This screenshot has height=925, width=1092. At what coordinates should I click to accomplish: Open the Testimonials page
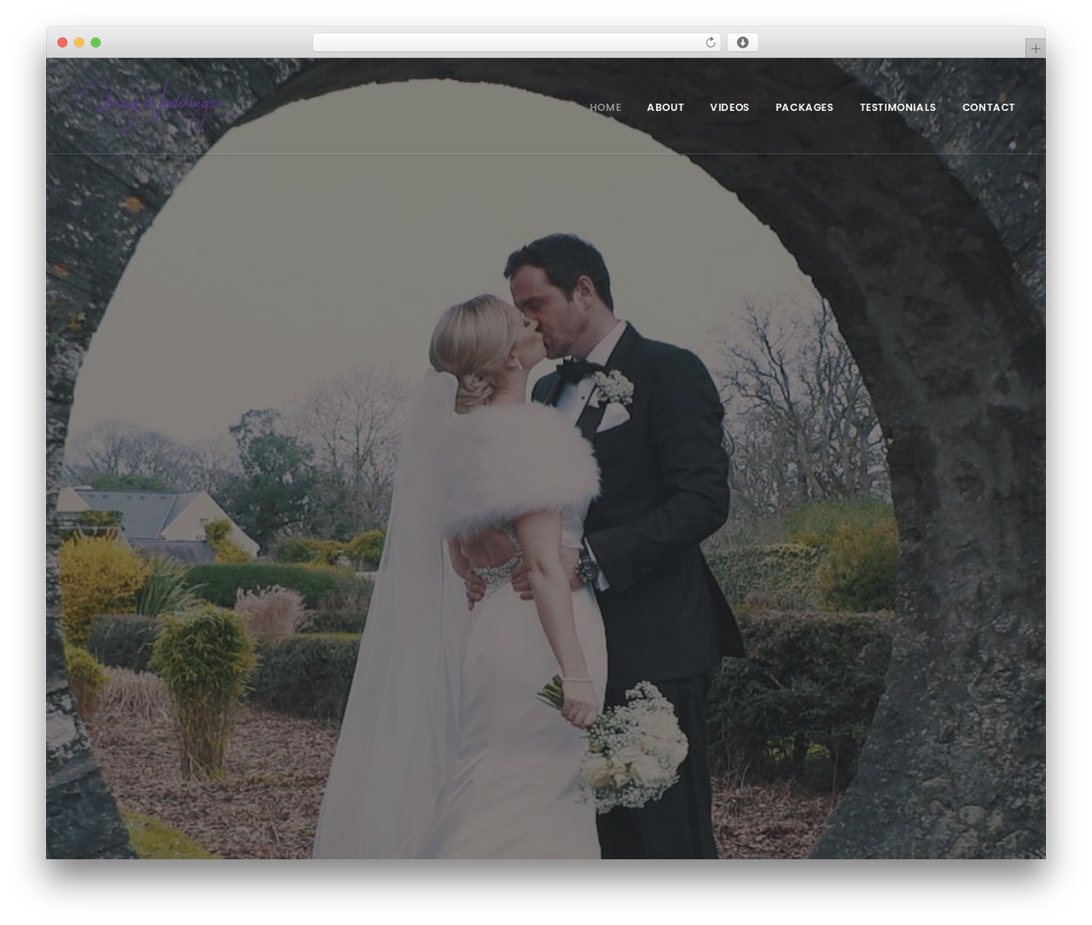(x=897, y=108)
